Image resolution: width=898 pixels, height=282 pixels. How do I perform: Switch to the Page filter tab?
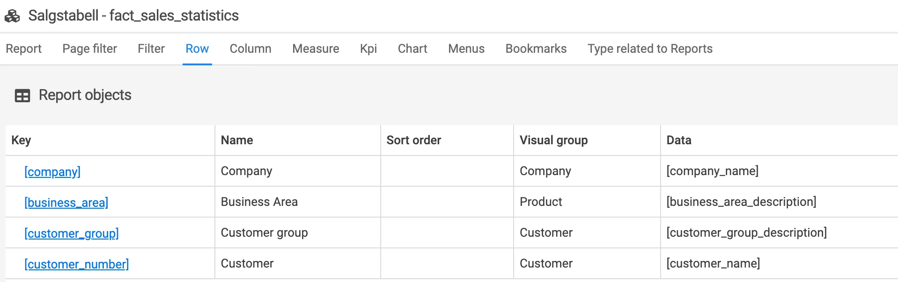tap(89, 49)
